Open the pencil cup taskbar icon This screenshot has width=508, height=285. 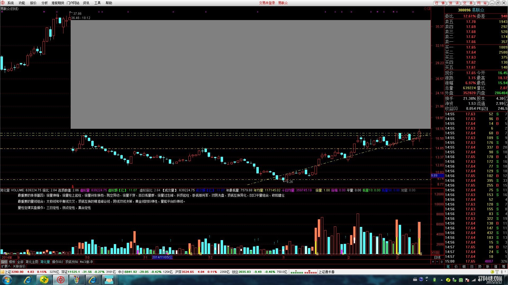click(77, 280)
